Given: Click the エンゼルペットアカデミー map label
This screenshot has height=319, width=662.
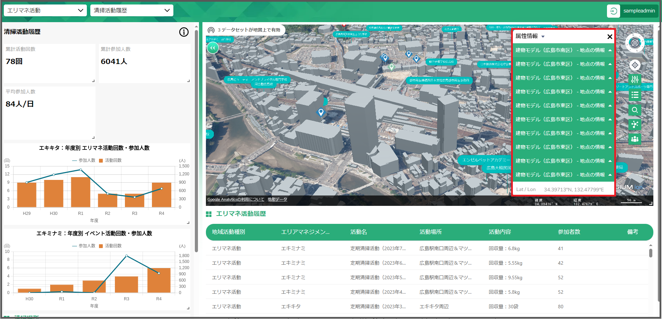Looking at the screenshot, I should pyautogui.click(x=486, y=160).
